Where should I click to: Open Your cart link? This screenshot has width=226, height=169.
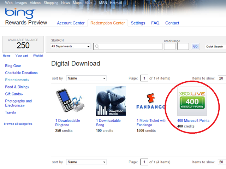coord(22,56)
